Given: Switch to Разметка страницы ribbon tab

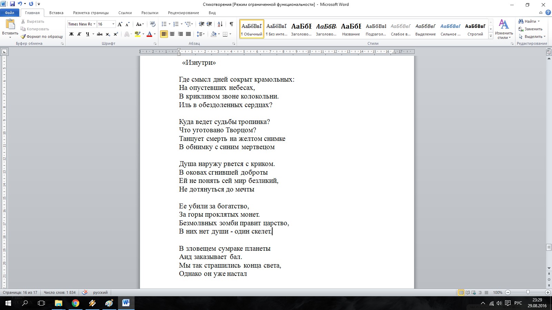Looking at the screenshot, I should [91, 13].
